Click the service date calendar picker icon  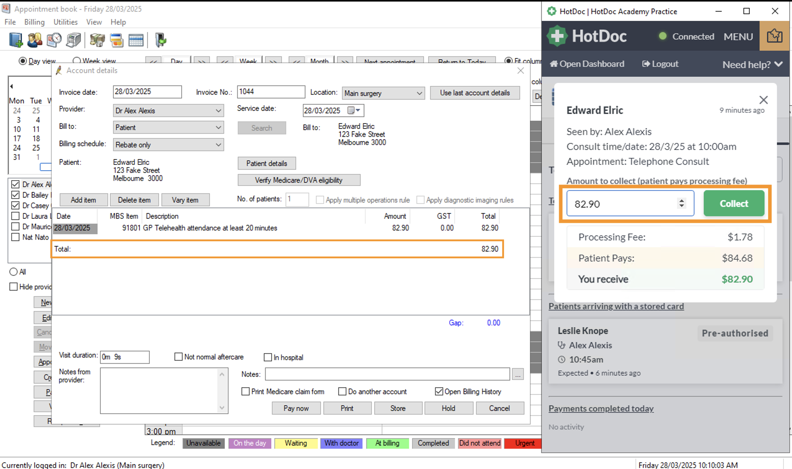351,110
